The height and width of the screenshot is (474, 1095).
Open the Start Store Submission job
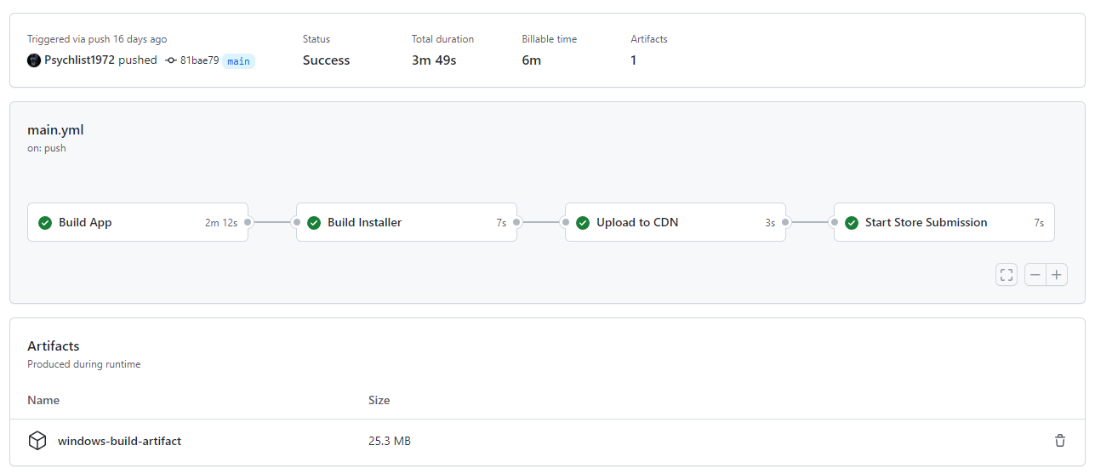[944, 222]
